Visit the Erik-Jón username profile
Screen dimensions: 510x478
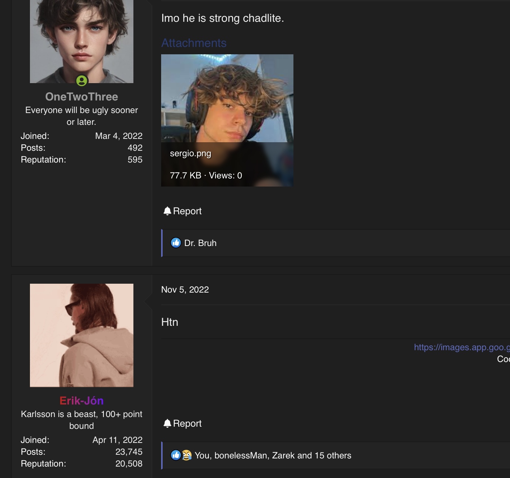click(82, 401)
